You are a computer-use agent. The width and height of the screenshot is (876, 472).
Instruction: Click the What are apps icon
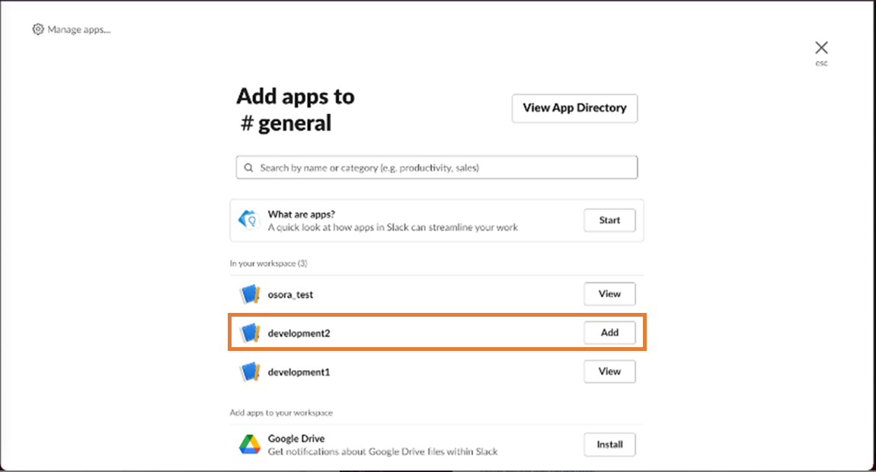click(249, 220)
